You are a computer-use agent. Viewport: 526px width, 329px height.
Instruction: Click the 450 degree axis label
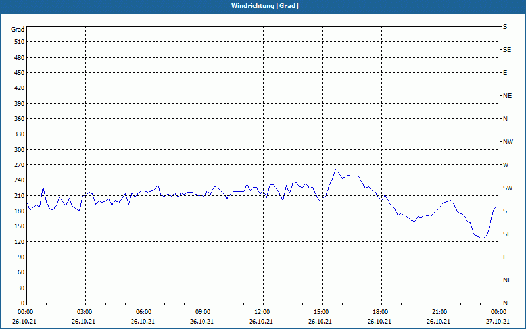click(20, 73)
